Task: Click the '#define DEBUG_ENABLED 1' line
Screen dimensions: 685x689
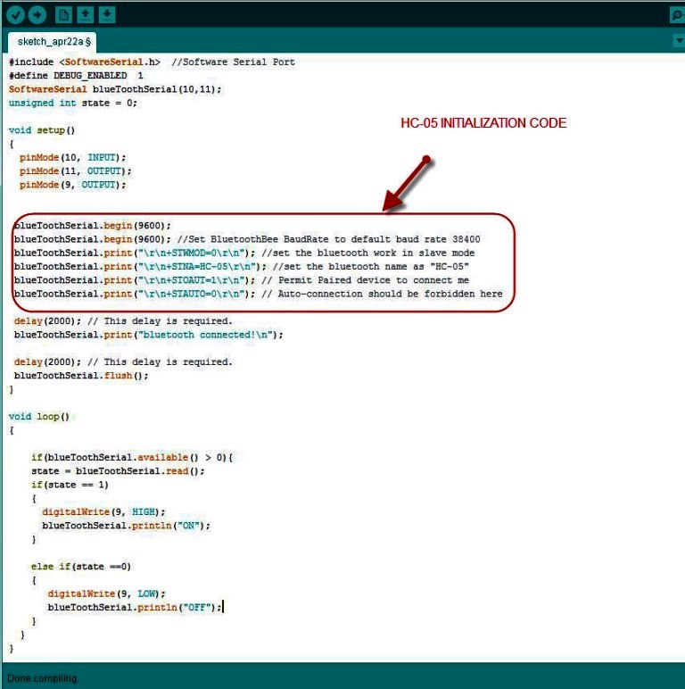Action: point(76,76)
